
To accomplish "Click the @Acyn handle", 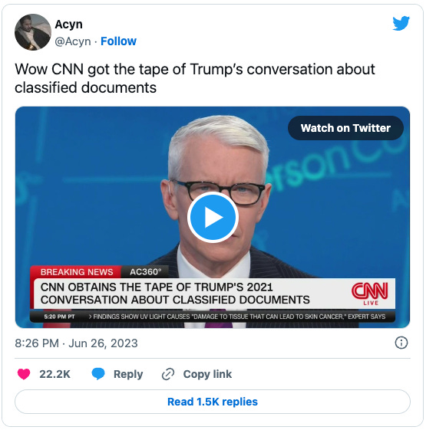I will click(73, 41).
